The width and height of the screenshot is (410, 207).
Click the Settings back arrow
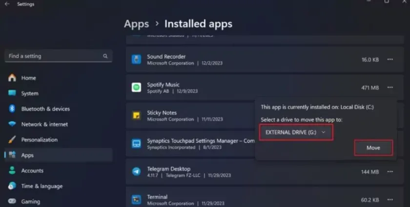(7, 4)
